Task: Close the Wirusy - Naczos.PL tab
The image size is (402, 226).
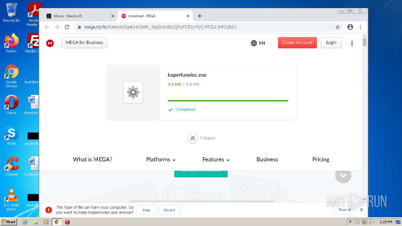Action: pyautogui.click(x=113, y=16)
